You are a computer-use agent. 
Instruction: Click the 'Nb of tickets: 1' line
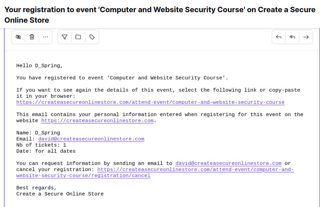click(x=41, y=145)
